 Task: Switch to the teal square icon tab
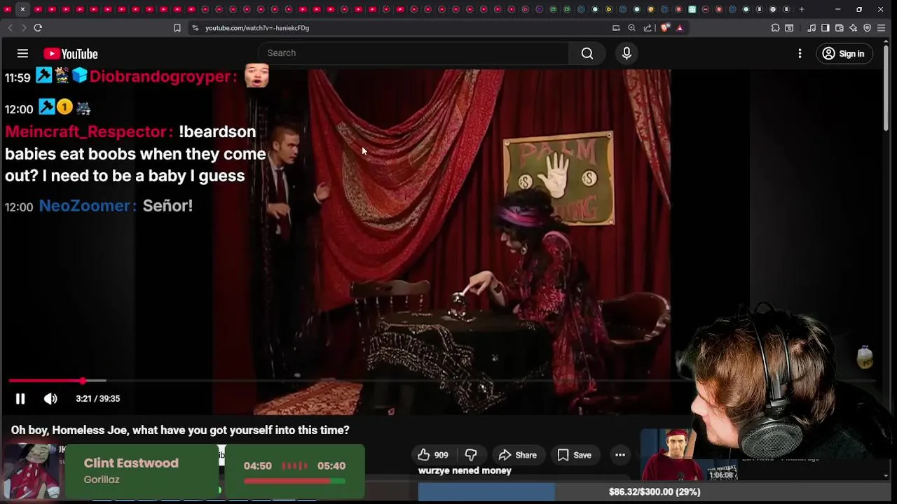click(x=692, y=9)
